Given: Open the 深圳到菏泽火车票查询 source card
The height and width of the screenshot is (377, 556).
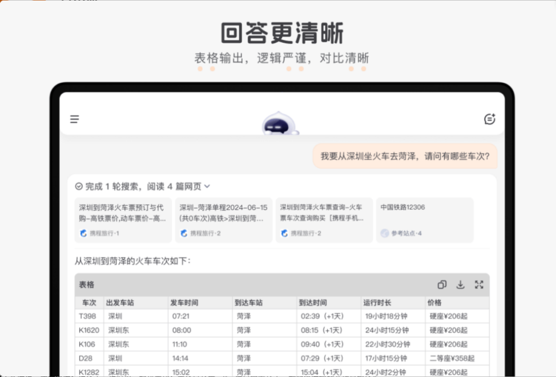Looking at the screenshot, I should pyautogui.click(x=324, y=220).
